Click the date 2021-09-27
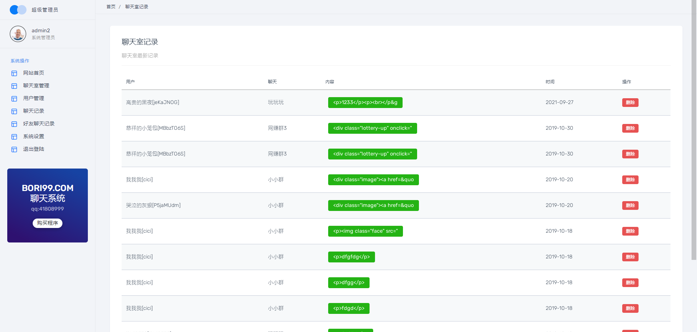This screenshot has width=697, height=332. (x=559, y=103)
